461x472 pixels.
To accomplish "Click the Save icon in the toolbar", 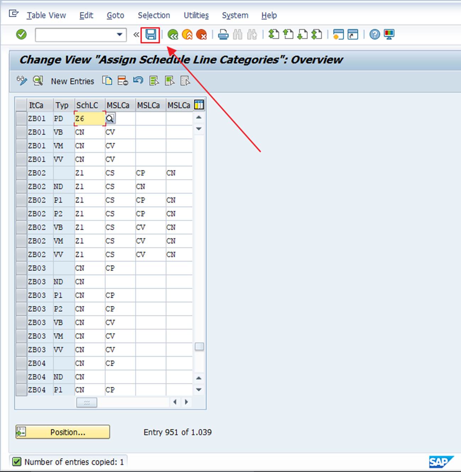I will [151, 35].
